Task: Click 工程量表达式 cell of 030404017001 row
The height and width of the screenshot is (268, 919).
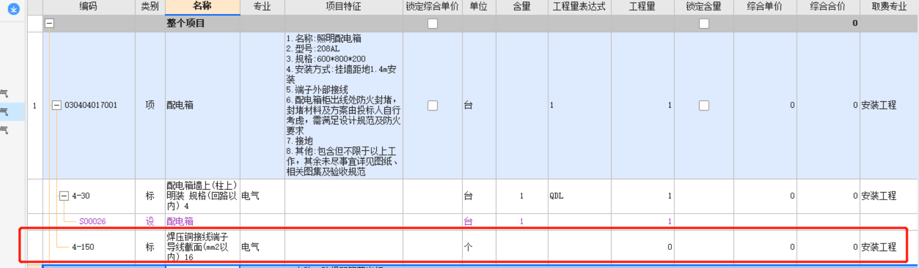Action: click(579, 105)
